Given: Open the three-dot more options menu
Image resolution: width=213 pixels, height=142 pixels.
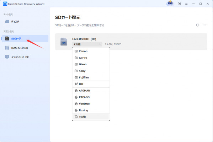Looking at the screenshot, I should (204, 25).
